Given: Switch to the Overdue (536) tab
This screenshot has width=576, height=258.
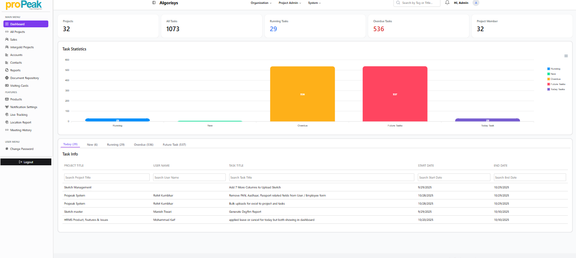Looking at the screenshot, I should click(x=143, y=144).
